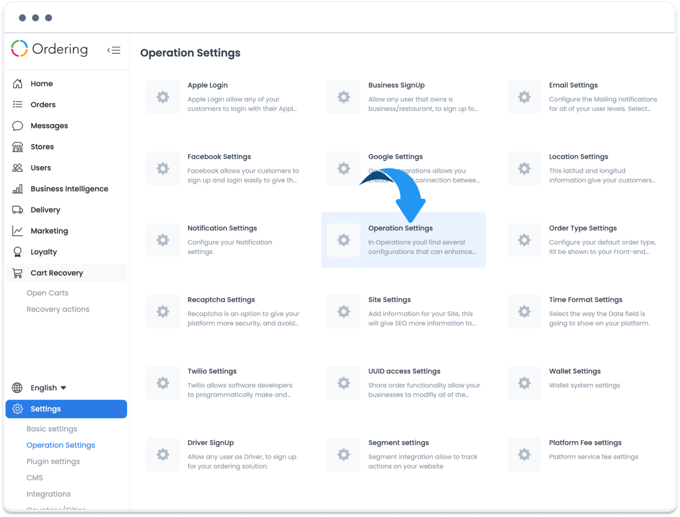
Task: Open the Wallet Settings title
Action: (x=575, y=371)
